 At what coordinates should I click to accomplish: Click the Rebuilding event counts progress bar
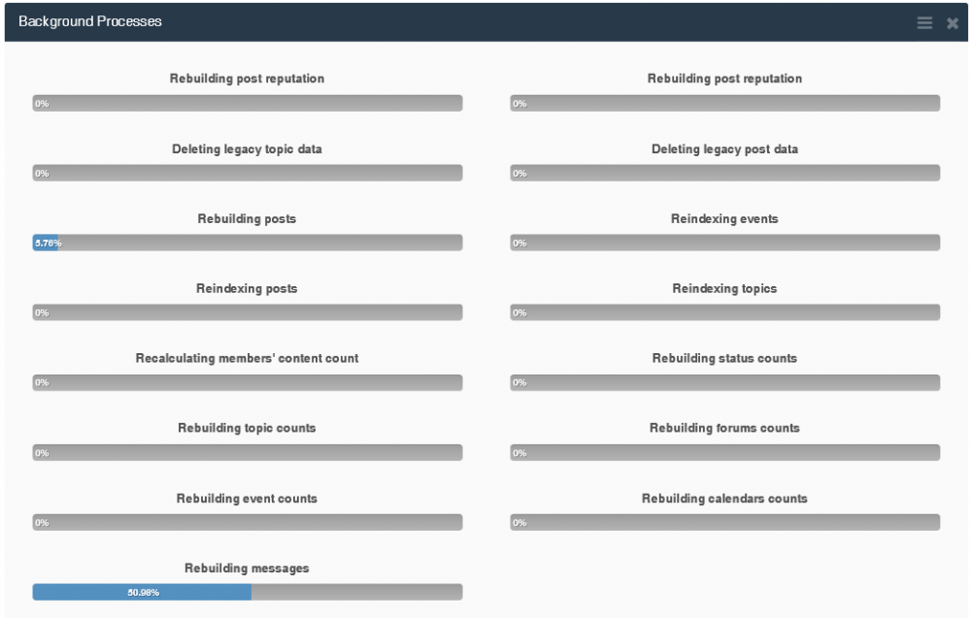(x=248, y=523)
